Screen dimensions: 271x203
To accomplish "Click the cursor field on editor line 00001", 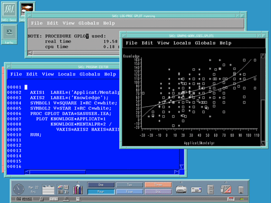I will (26, 87).
